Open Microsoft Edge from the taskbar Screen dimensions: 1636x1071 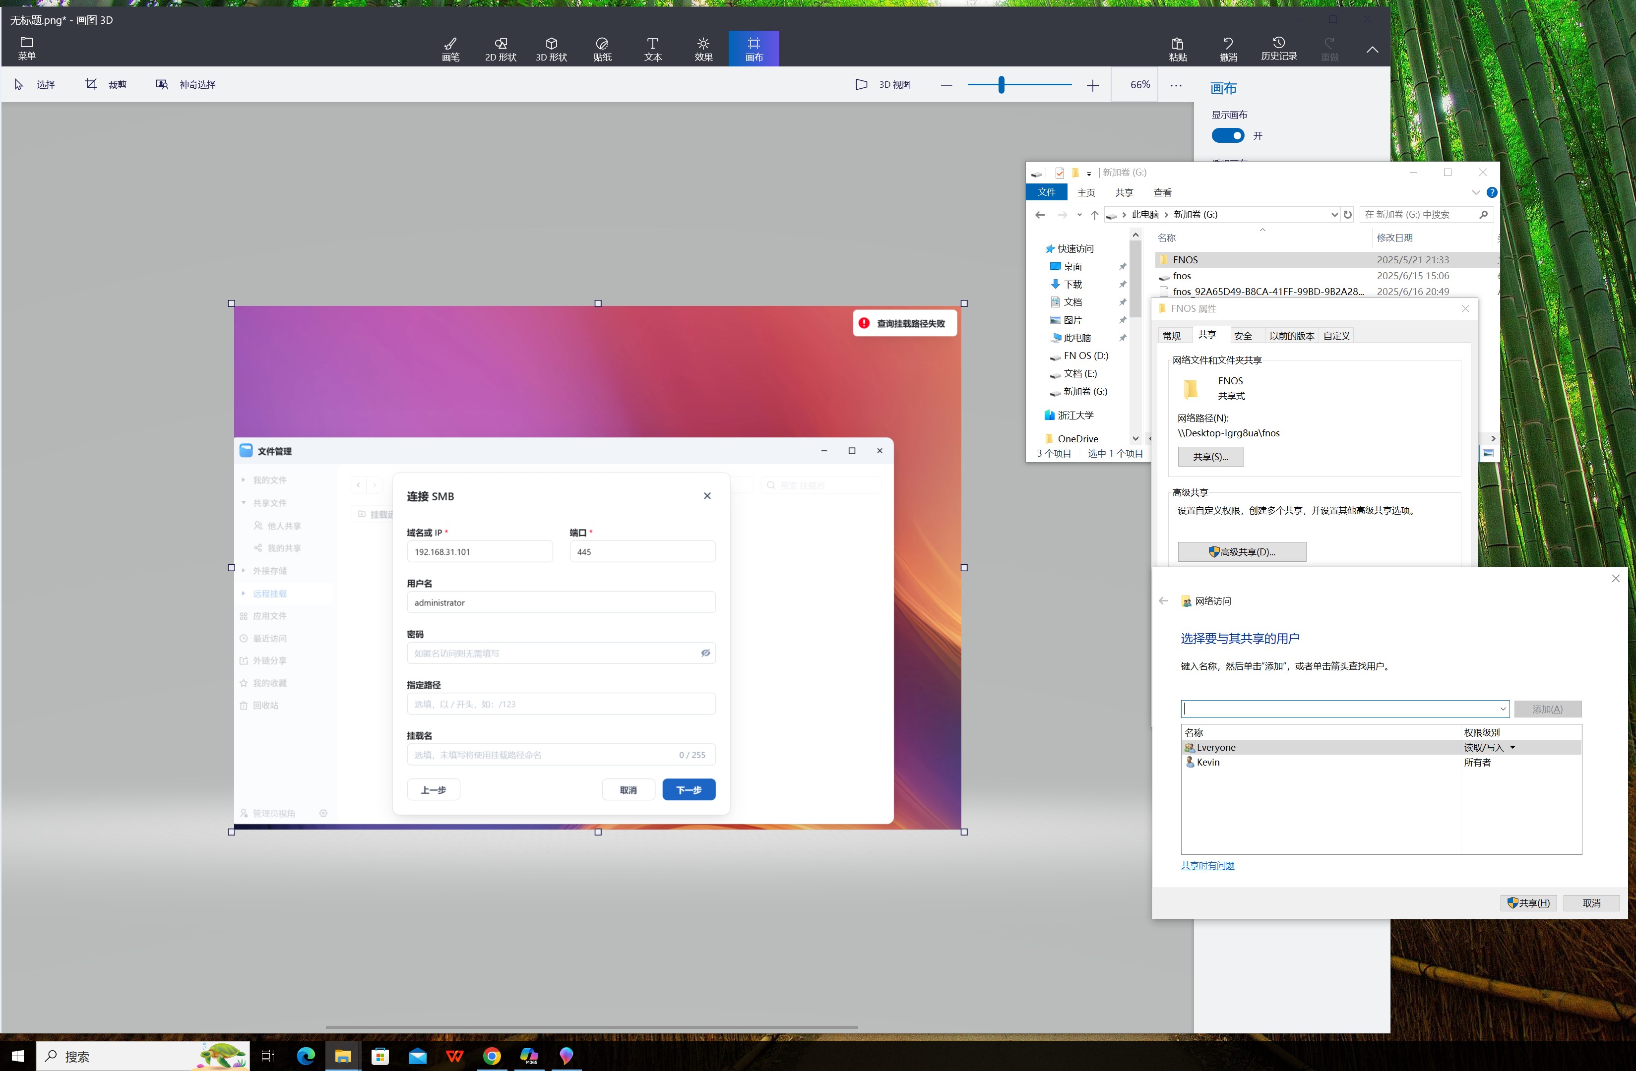coord(305,1056)
